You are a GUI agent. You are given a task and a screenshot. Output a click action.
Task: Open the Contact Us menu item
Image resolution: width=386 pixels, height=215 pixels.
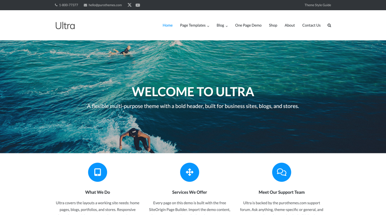tap(311, 25)
